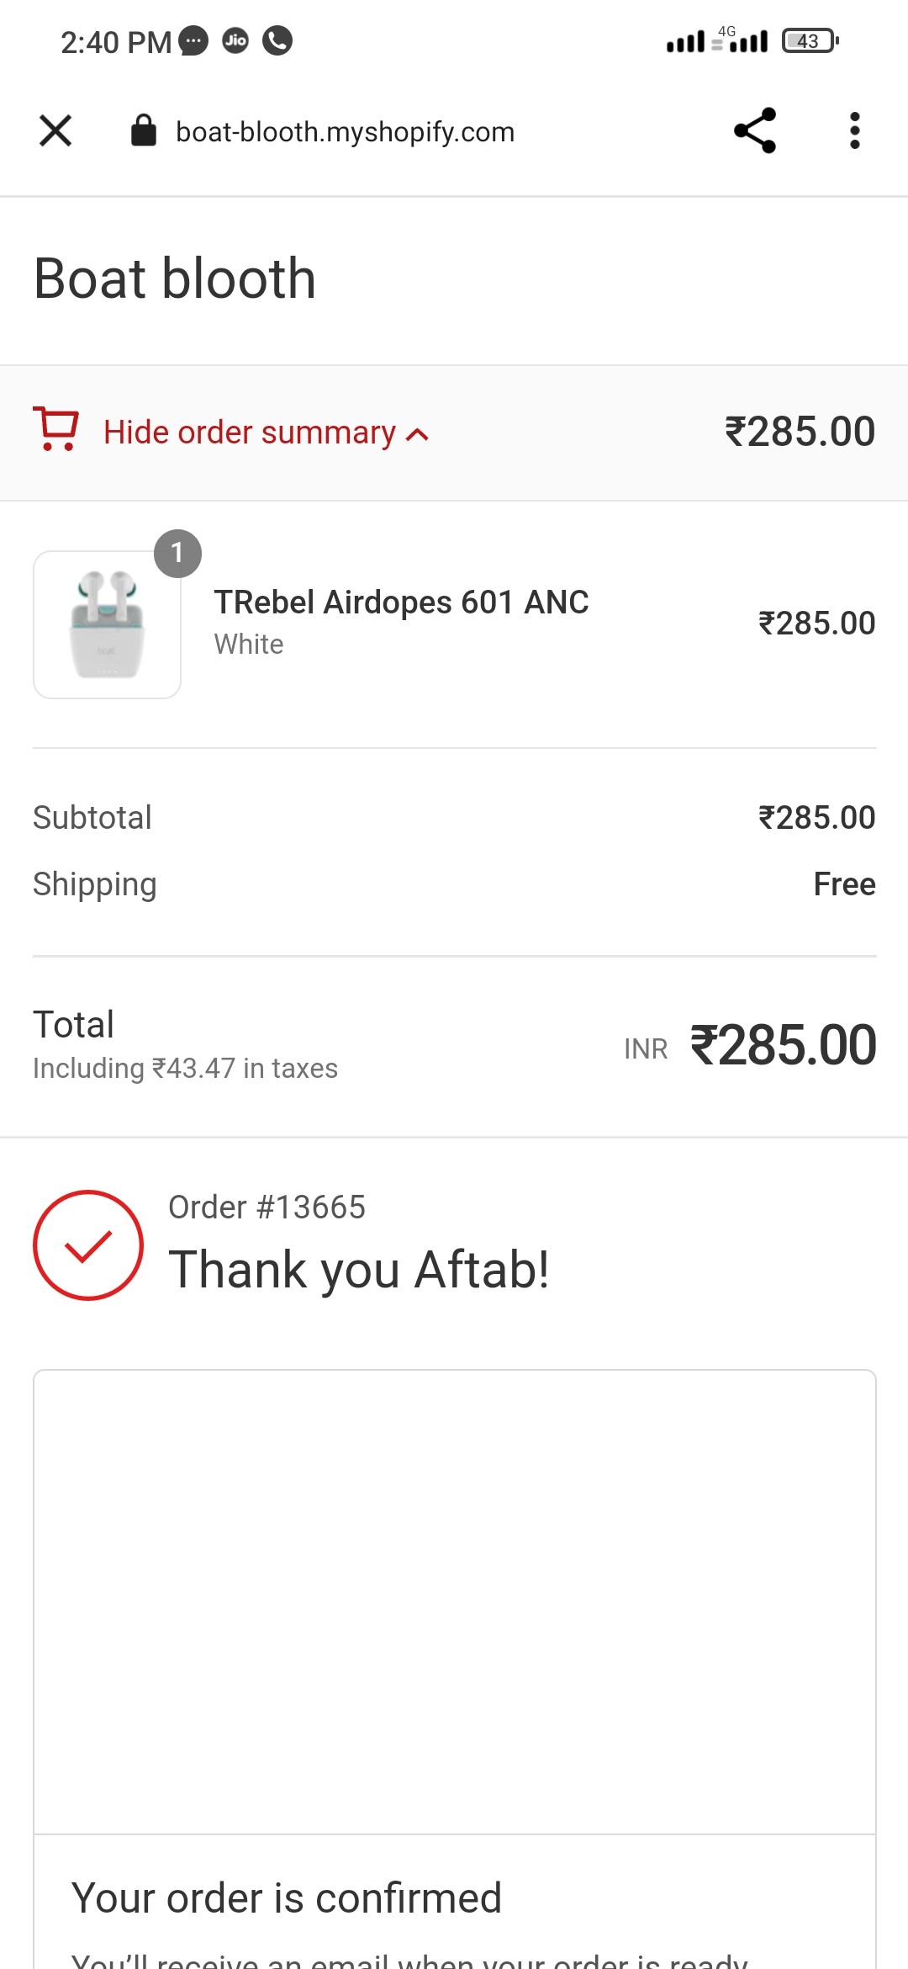Tap the TRebel Airdopes 601 ANC title
Screen dimensions: 908x1969
[401, 602]
